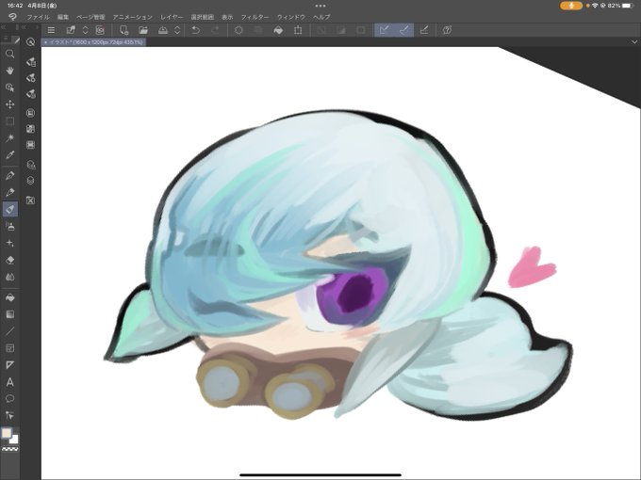The image size is (641, 480).
Task: Select the Pen tool
Action: tap(9, 175)
